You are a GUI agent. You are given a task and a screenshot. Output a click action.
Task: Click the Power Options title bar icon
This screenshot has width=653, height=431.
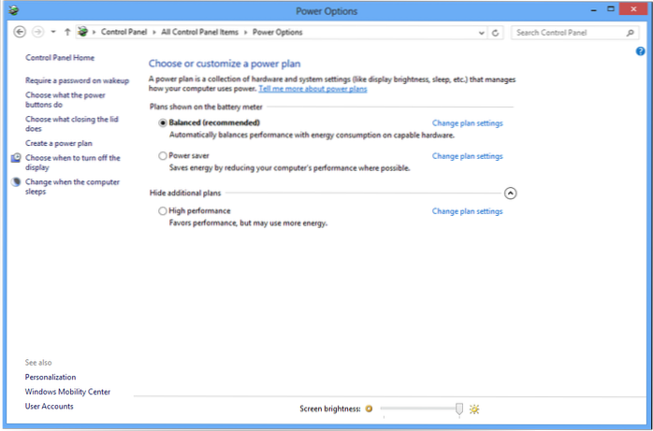click(14, 10)
